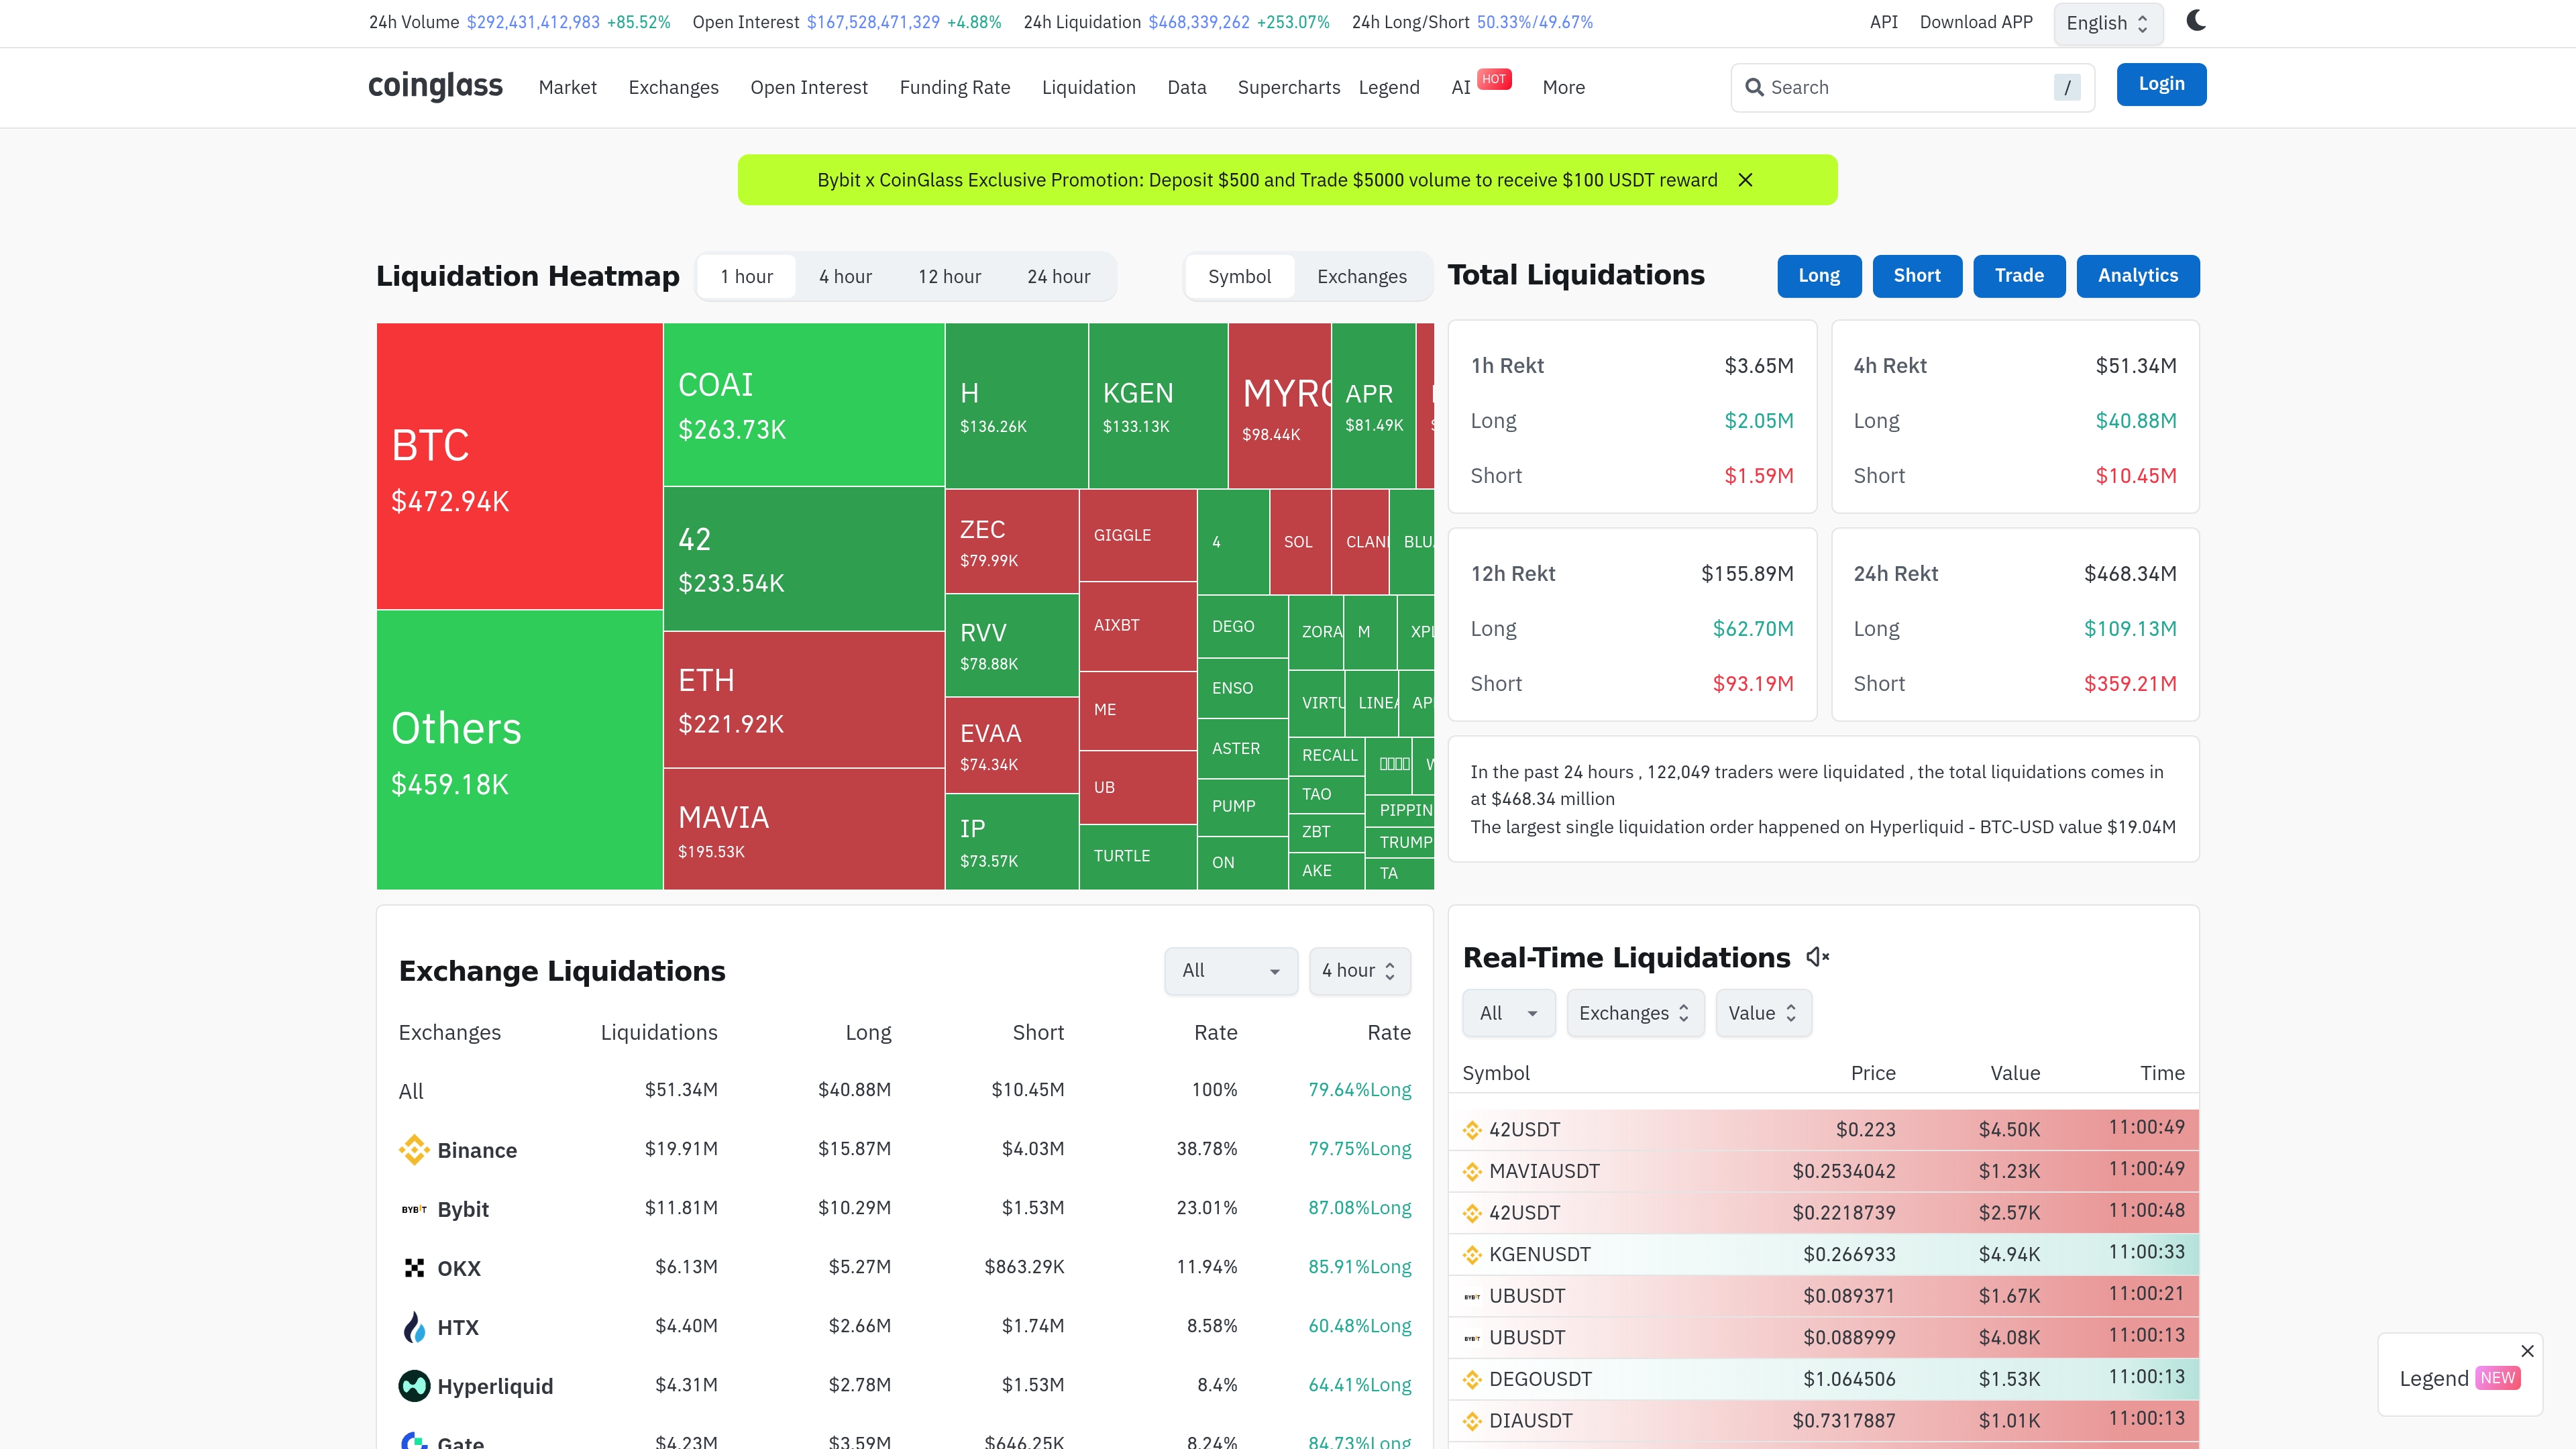The image size is (2576, 1449).
Task: Click the OKX exchange logo
Action: click(x=413, y=1268)
